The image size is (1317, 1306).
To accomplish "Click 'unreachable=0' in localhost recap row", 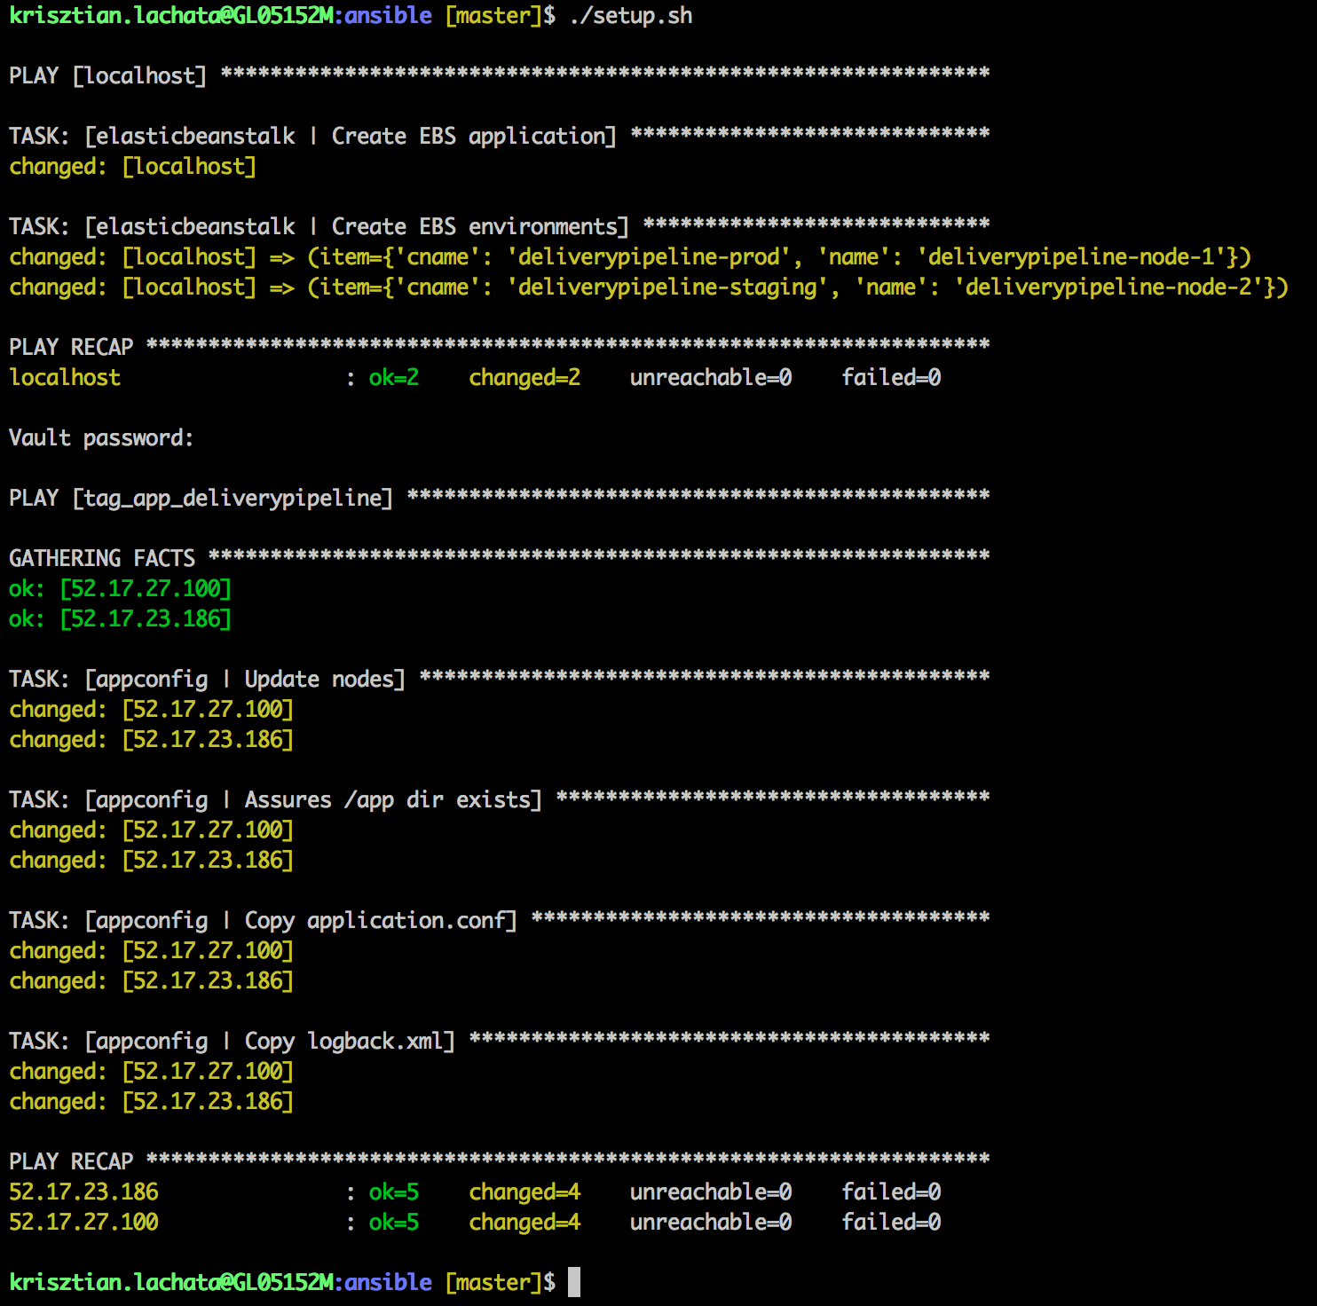I will tap(711, 378).
